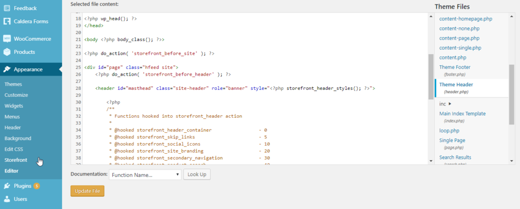
Task: Go to the Themes submenu
Action: tap(13, 84)
